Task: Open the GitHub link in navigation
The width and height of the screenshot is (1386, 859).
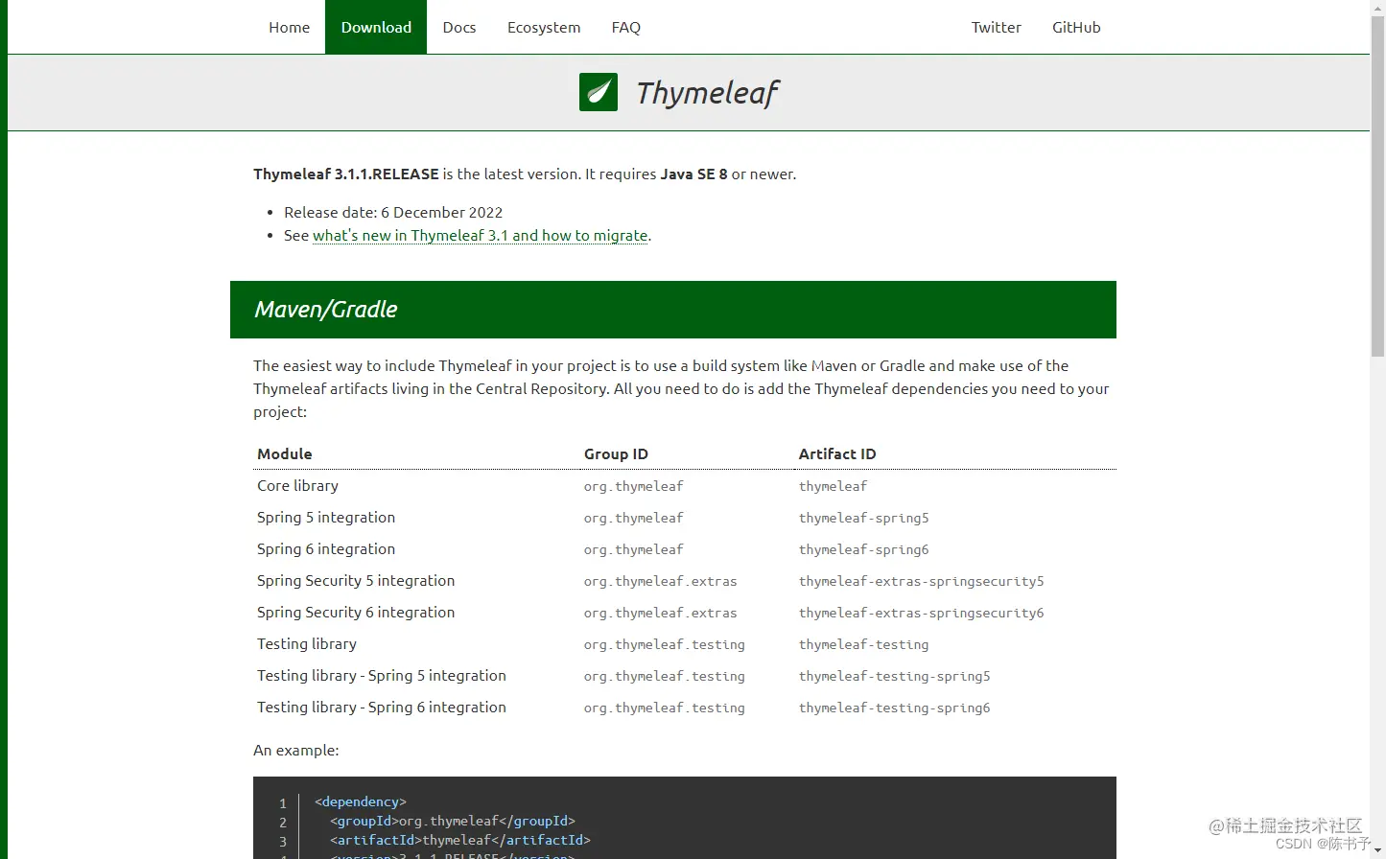Action: pyautogui.click(x=1076, y=27)
